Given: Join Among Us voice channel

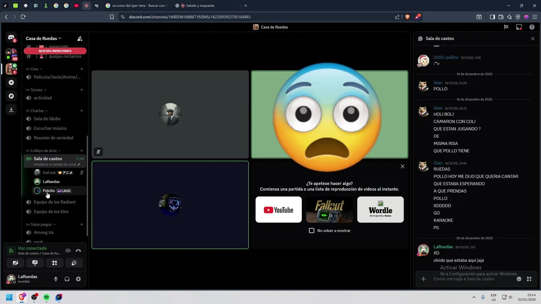Looking at the screenshot, I should 55,232.
